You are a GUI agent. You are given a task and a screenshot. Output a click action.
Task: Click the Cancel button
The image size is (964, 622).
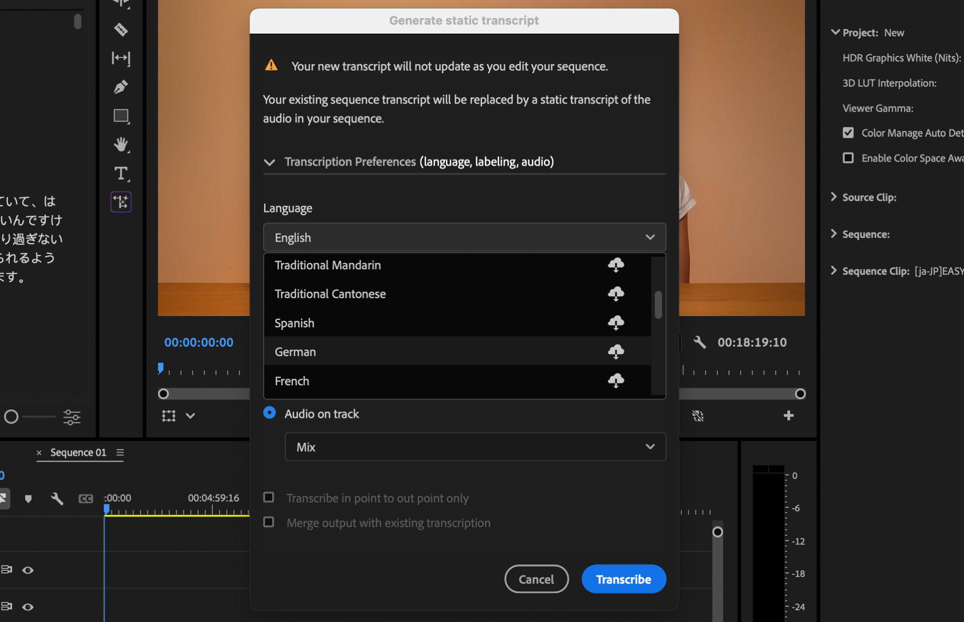(x=536, y=578)
